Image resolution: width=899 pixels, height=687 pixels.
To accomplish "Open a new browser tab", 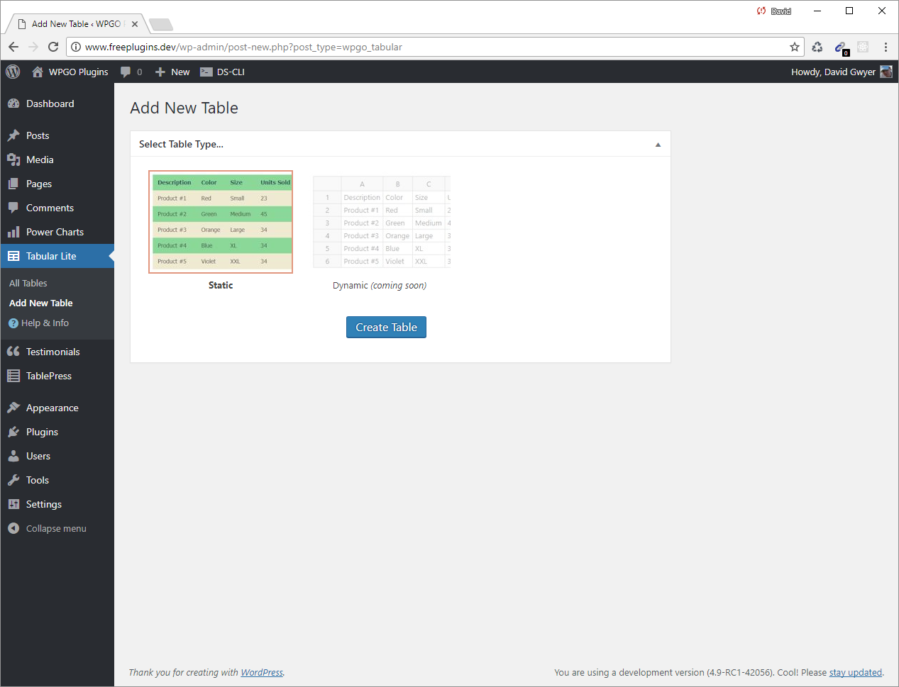I will 161,25.
